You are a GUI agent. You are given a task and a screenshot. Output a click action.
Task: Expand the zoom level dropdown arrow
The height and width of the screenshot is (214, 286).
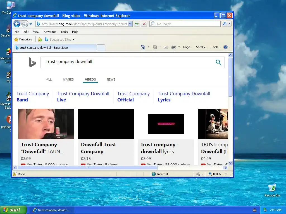[226, 174]
